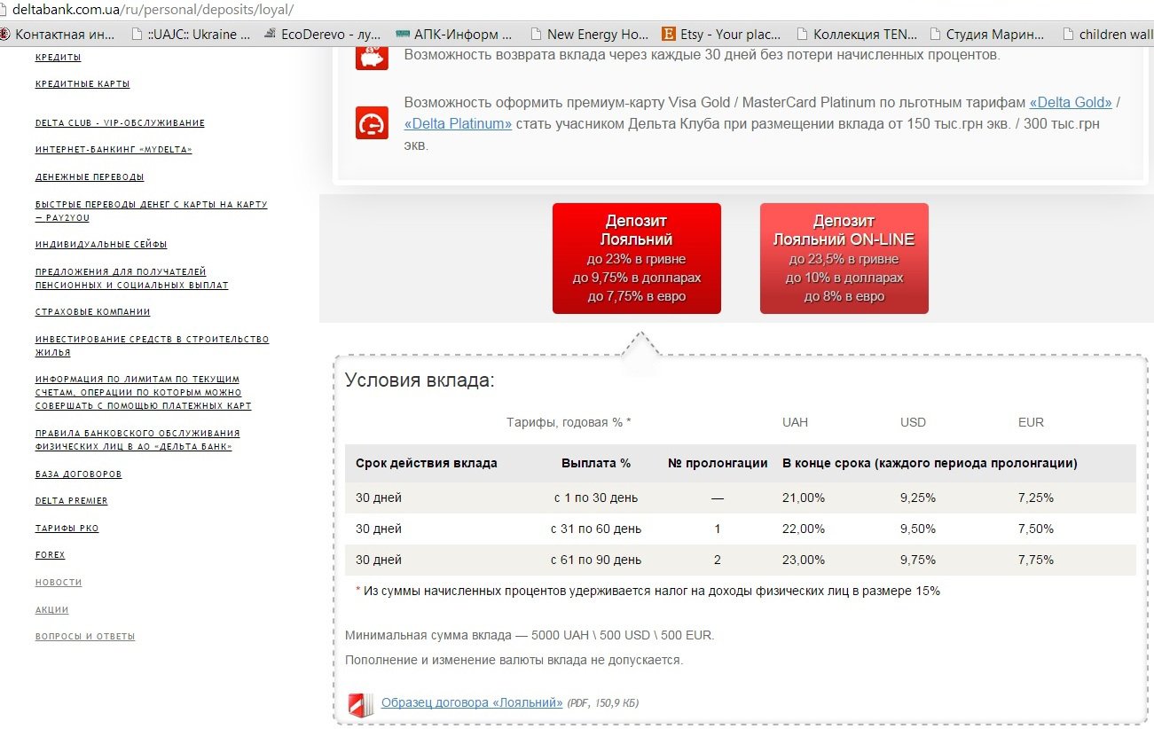This screenshot has height=729, width=1154.
Task: Click the 9,50% USD rate cell
Action: click(918, 529)
